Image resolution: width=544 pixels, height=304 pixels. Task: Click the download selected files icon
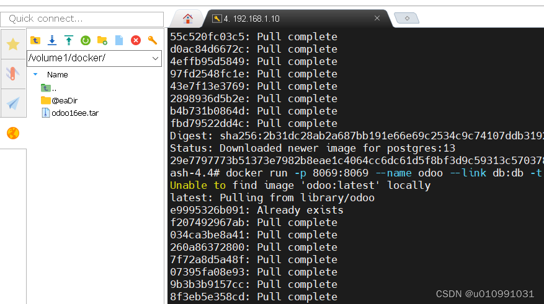52,40
